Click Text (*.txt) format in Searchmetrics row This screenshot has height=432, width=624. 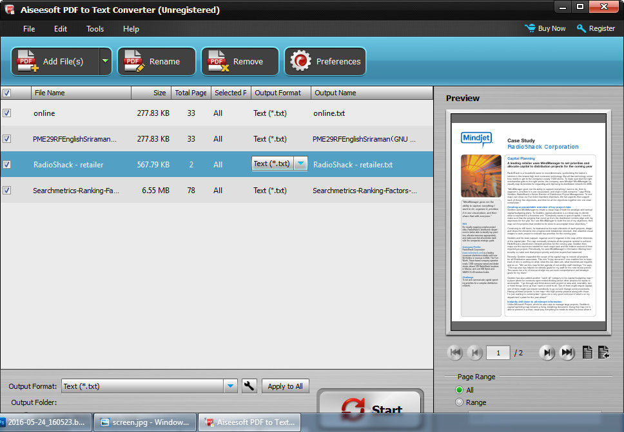coord(270,191)
